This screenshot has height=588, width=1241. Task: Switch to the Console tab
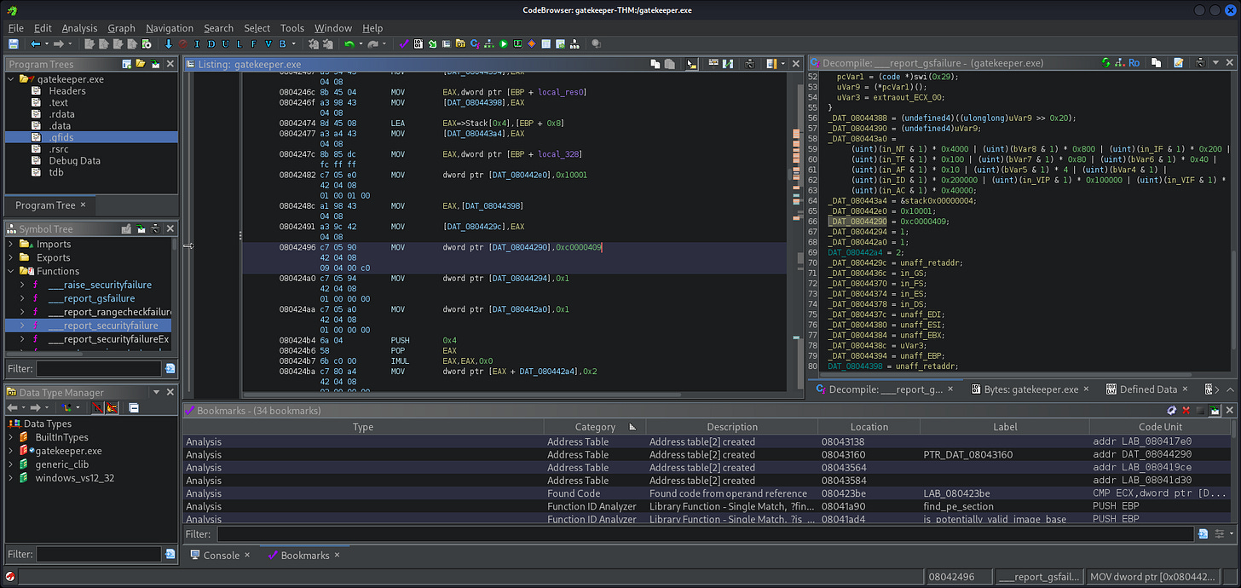click(221, 555)
